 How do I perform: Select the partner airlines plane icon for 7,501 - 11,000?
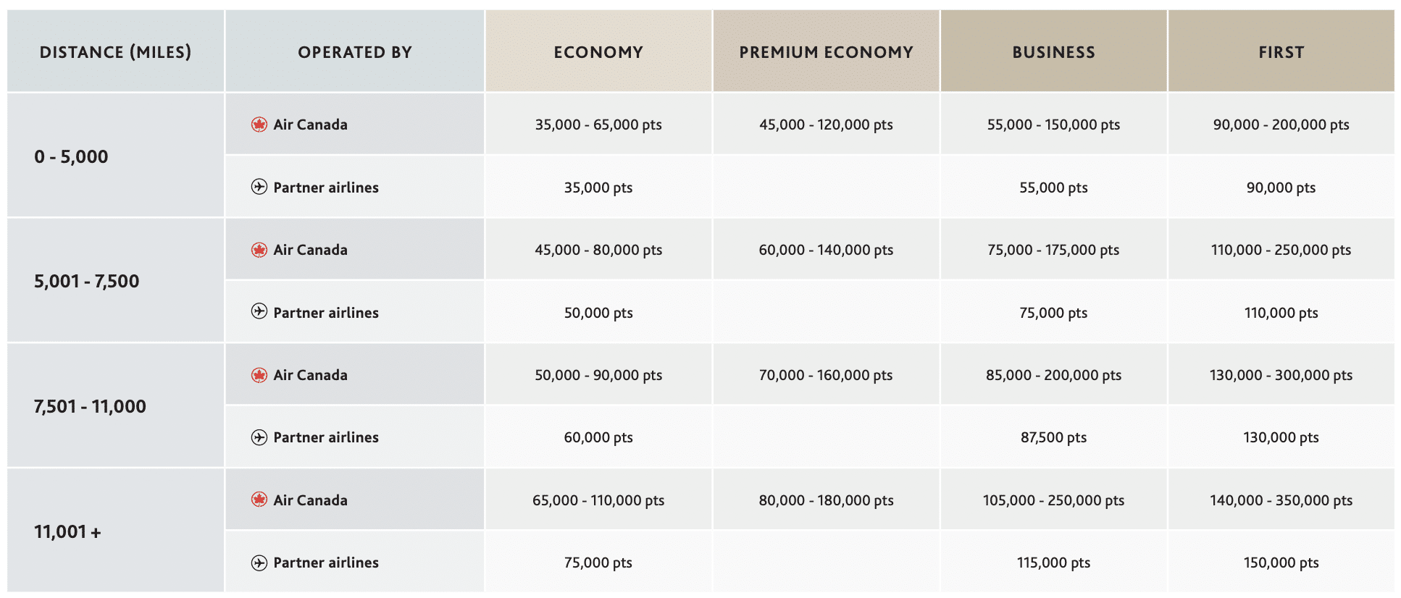(259, 437)
